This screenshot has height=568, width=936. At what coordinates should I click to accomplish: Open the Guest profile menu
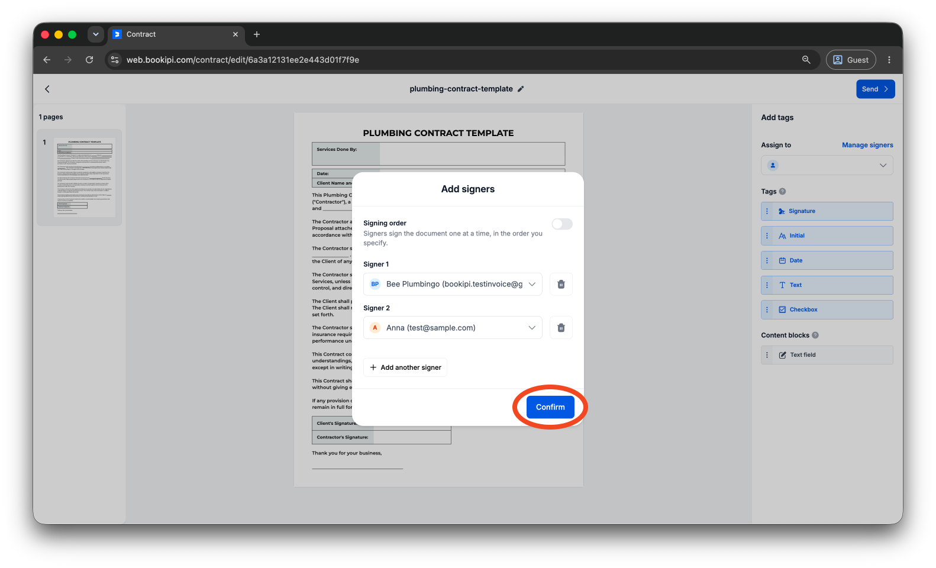click(851, 60)
